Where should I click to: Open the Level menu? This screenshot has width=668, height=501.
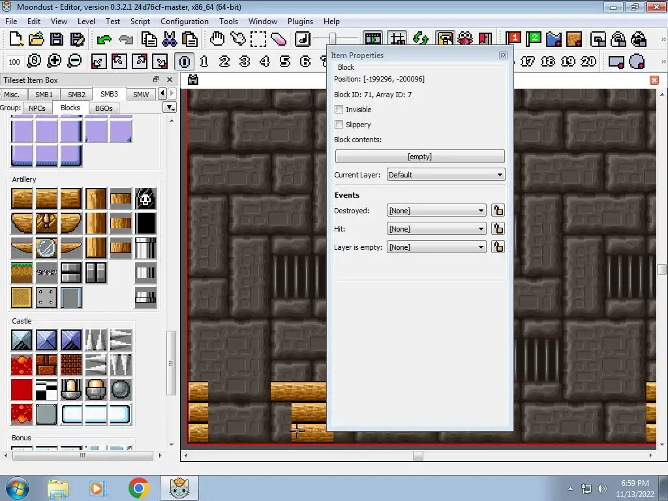pyautogui.click(x=86, y=22)
